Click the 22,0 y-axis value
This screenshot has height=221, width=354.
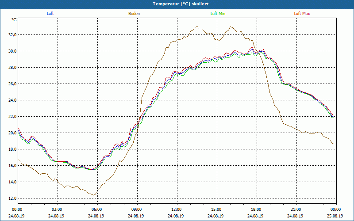[13, 117]
